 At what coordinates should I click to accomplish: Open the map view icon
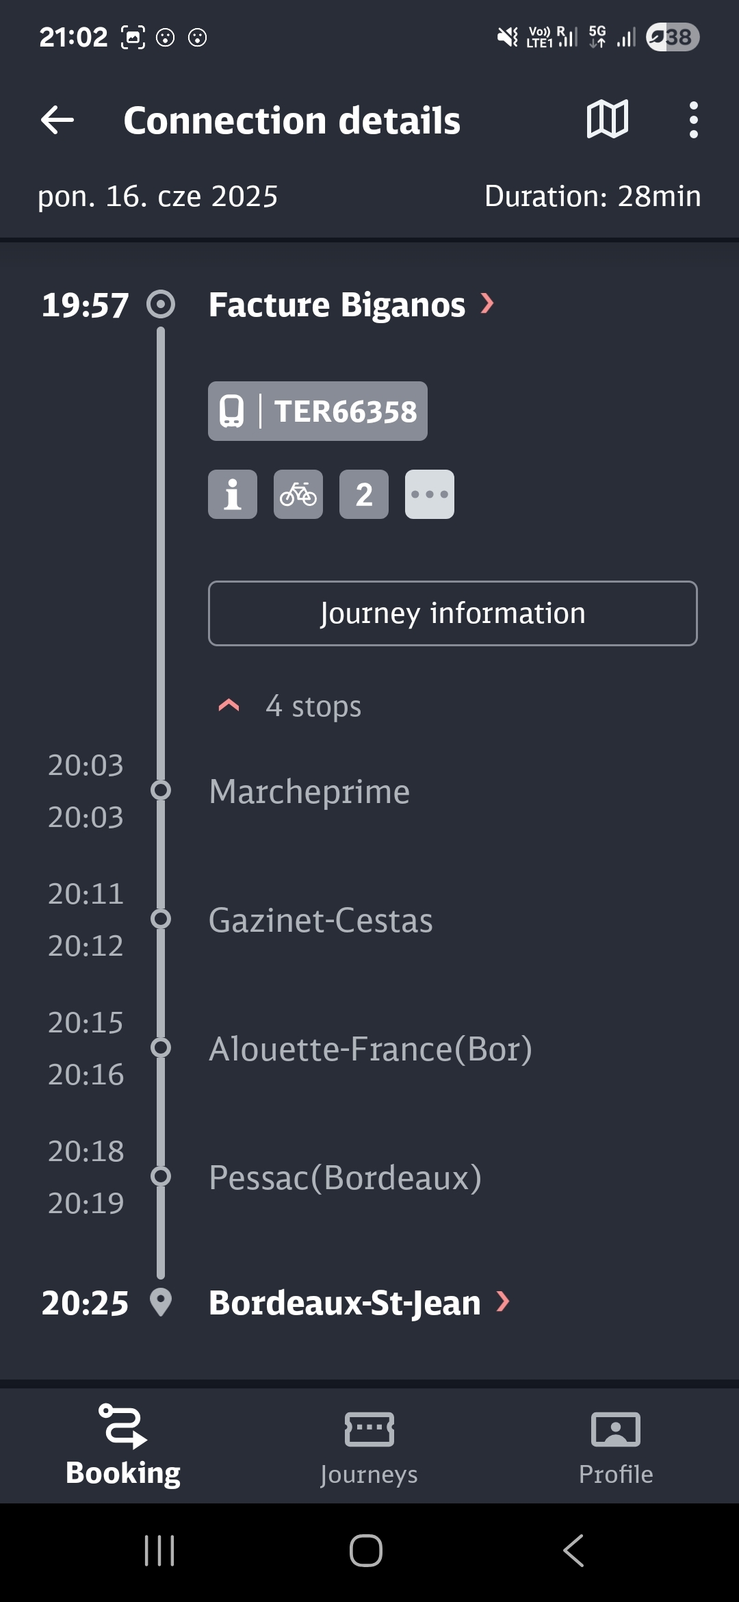607,120
